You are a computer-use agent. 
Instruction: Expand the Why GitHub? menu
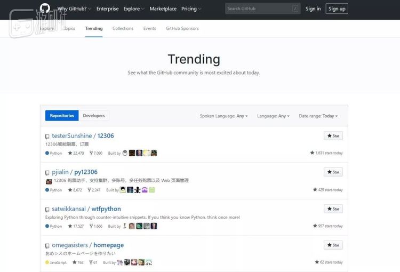point(74,9)
